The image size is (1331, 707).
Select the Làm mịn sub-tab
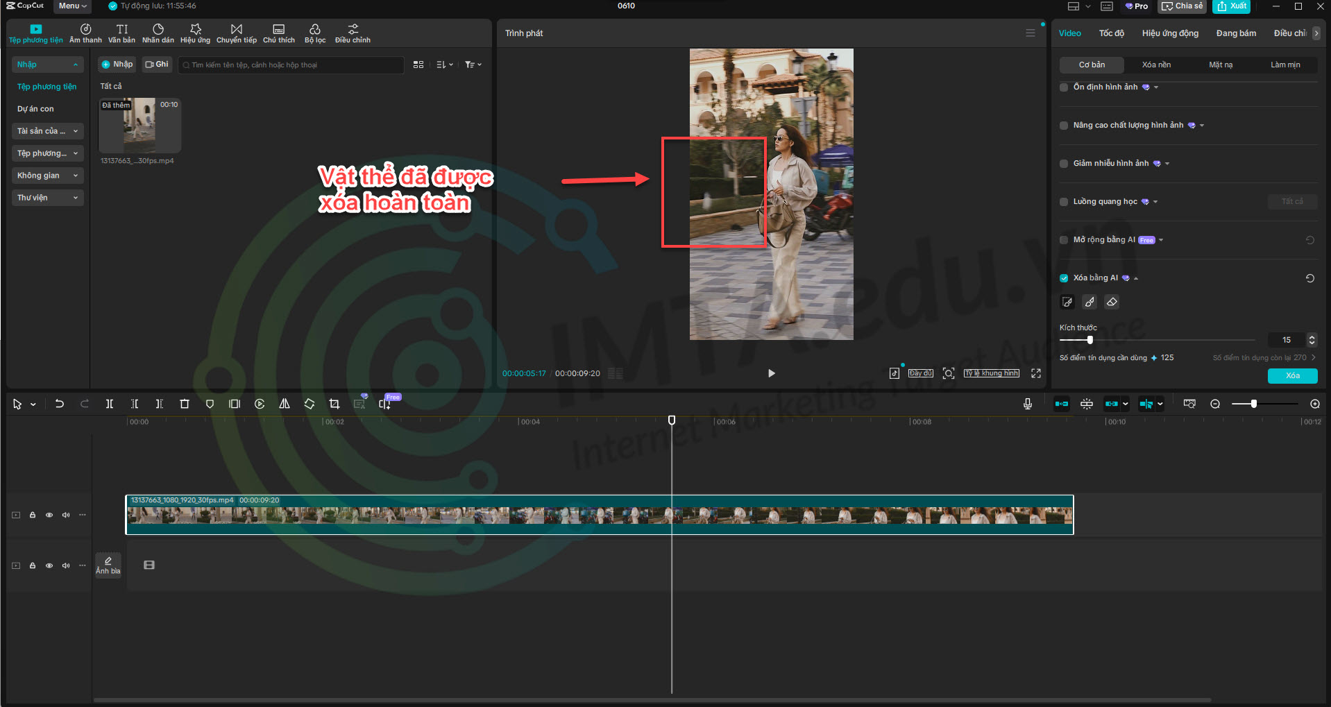click(x=1285, y=65)
